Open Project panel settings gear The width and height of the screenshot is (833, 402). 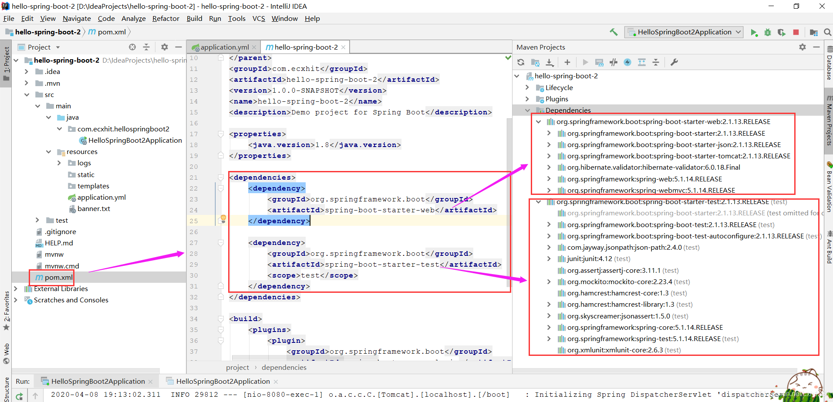tap(164, 47)
